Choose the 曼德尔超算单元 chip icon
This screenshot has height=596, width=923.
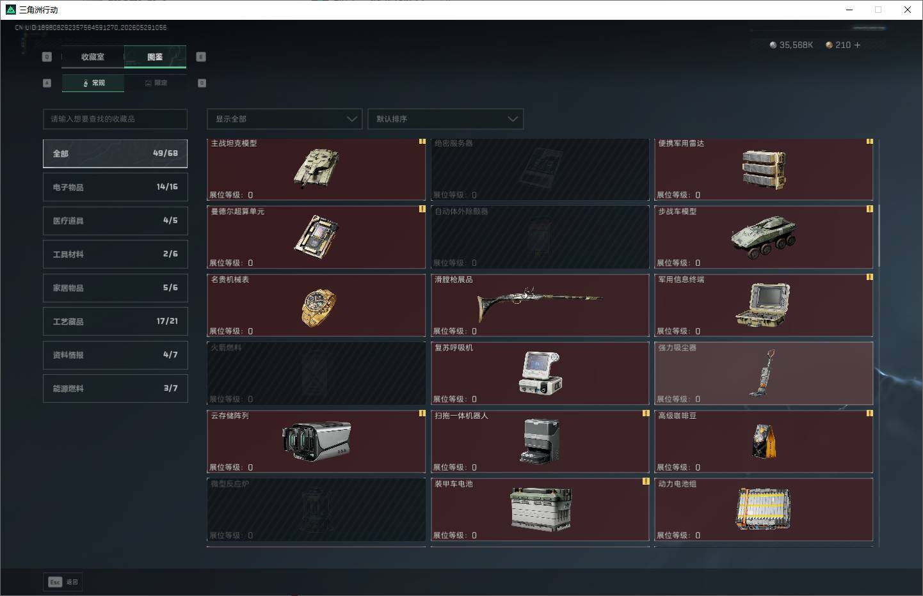click(x=316, y=237)
